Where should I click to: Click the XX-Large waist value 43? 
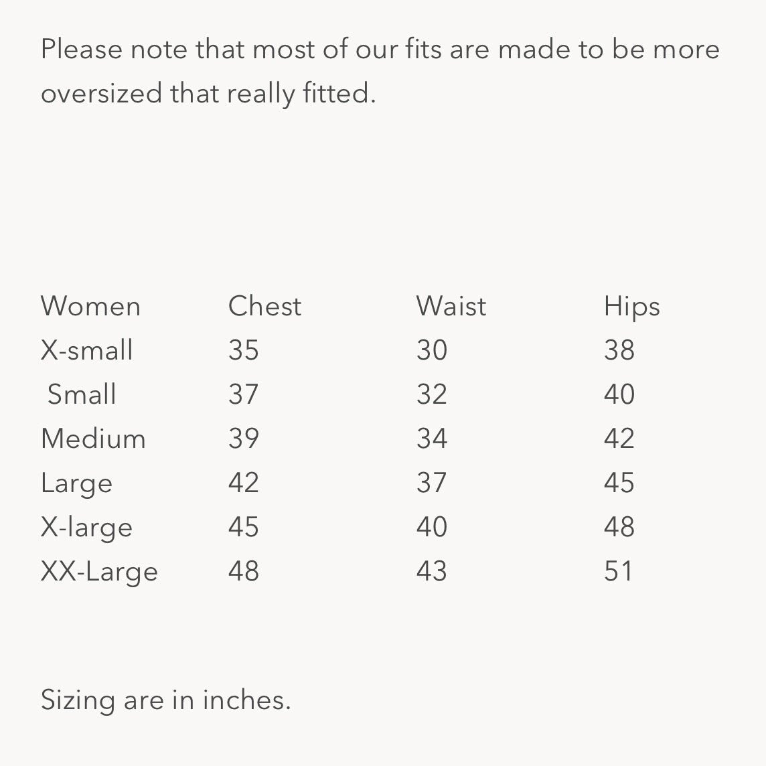[x=431, y=571]
